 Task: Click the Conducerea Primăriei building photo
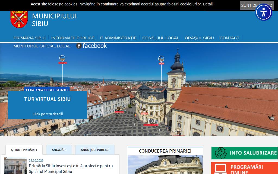[165, 165]
